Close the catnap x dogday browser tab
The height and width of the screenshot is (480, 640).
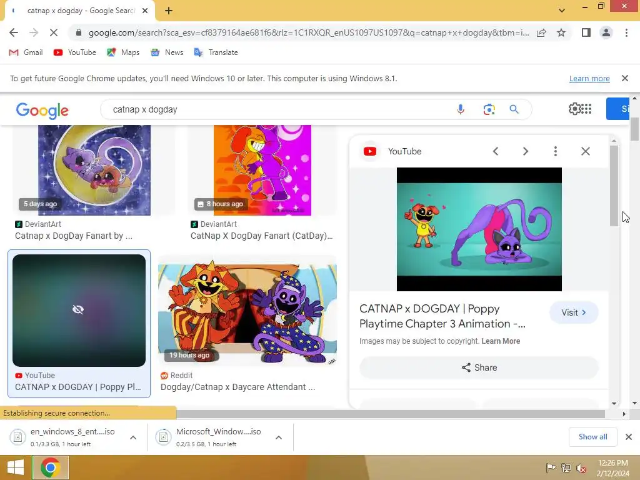pos(145,11)
